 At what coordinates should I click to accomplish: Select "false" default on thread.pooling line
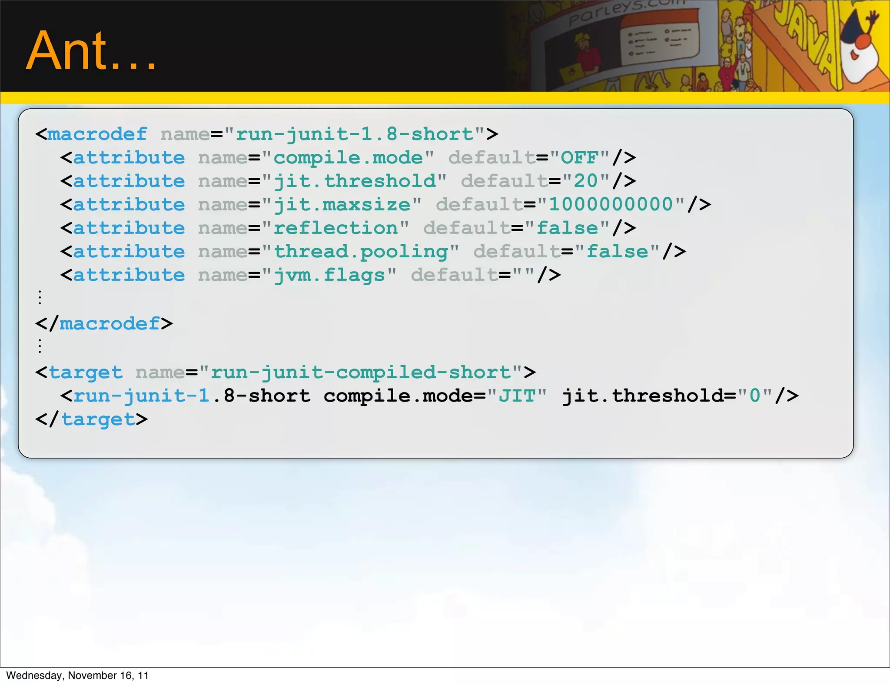618,252
